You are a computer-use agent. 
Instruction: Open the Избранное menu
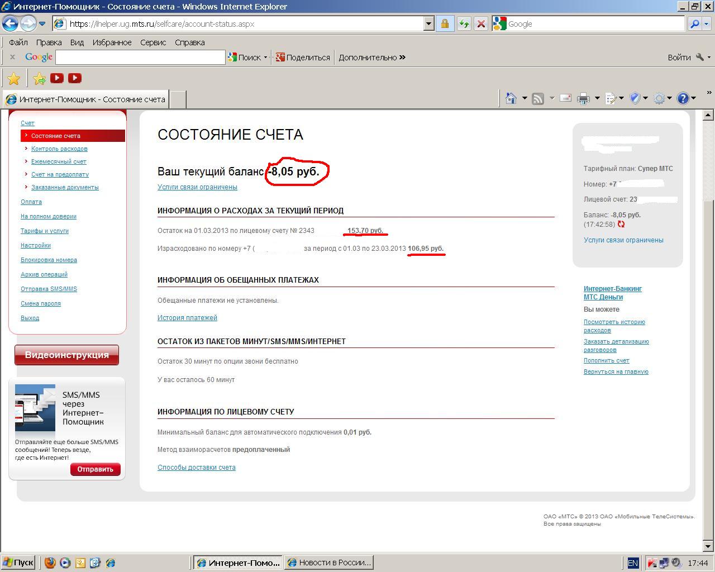coord(112,42)
